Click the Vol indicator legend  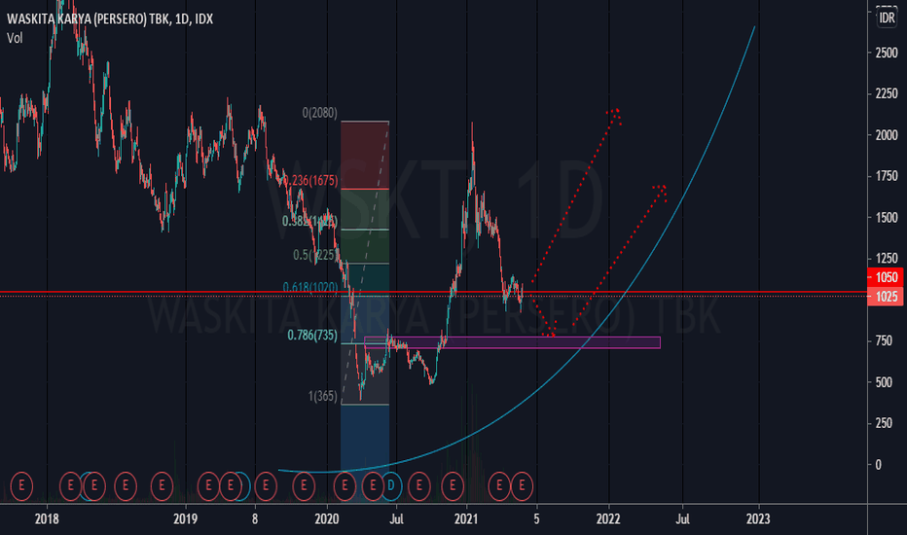(x=15, y=38)
